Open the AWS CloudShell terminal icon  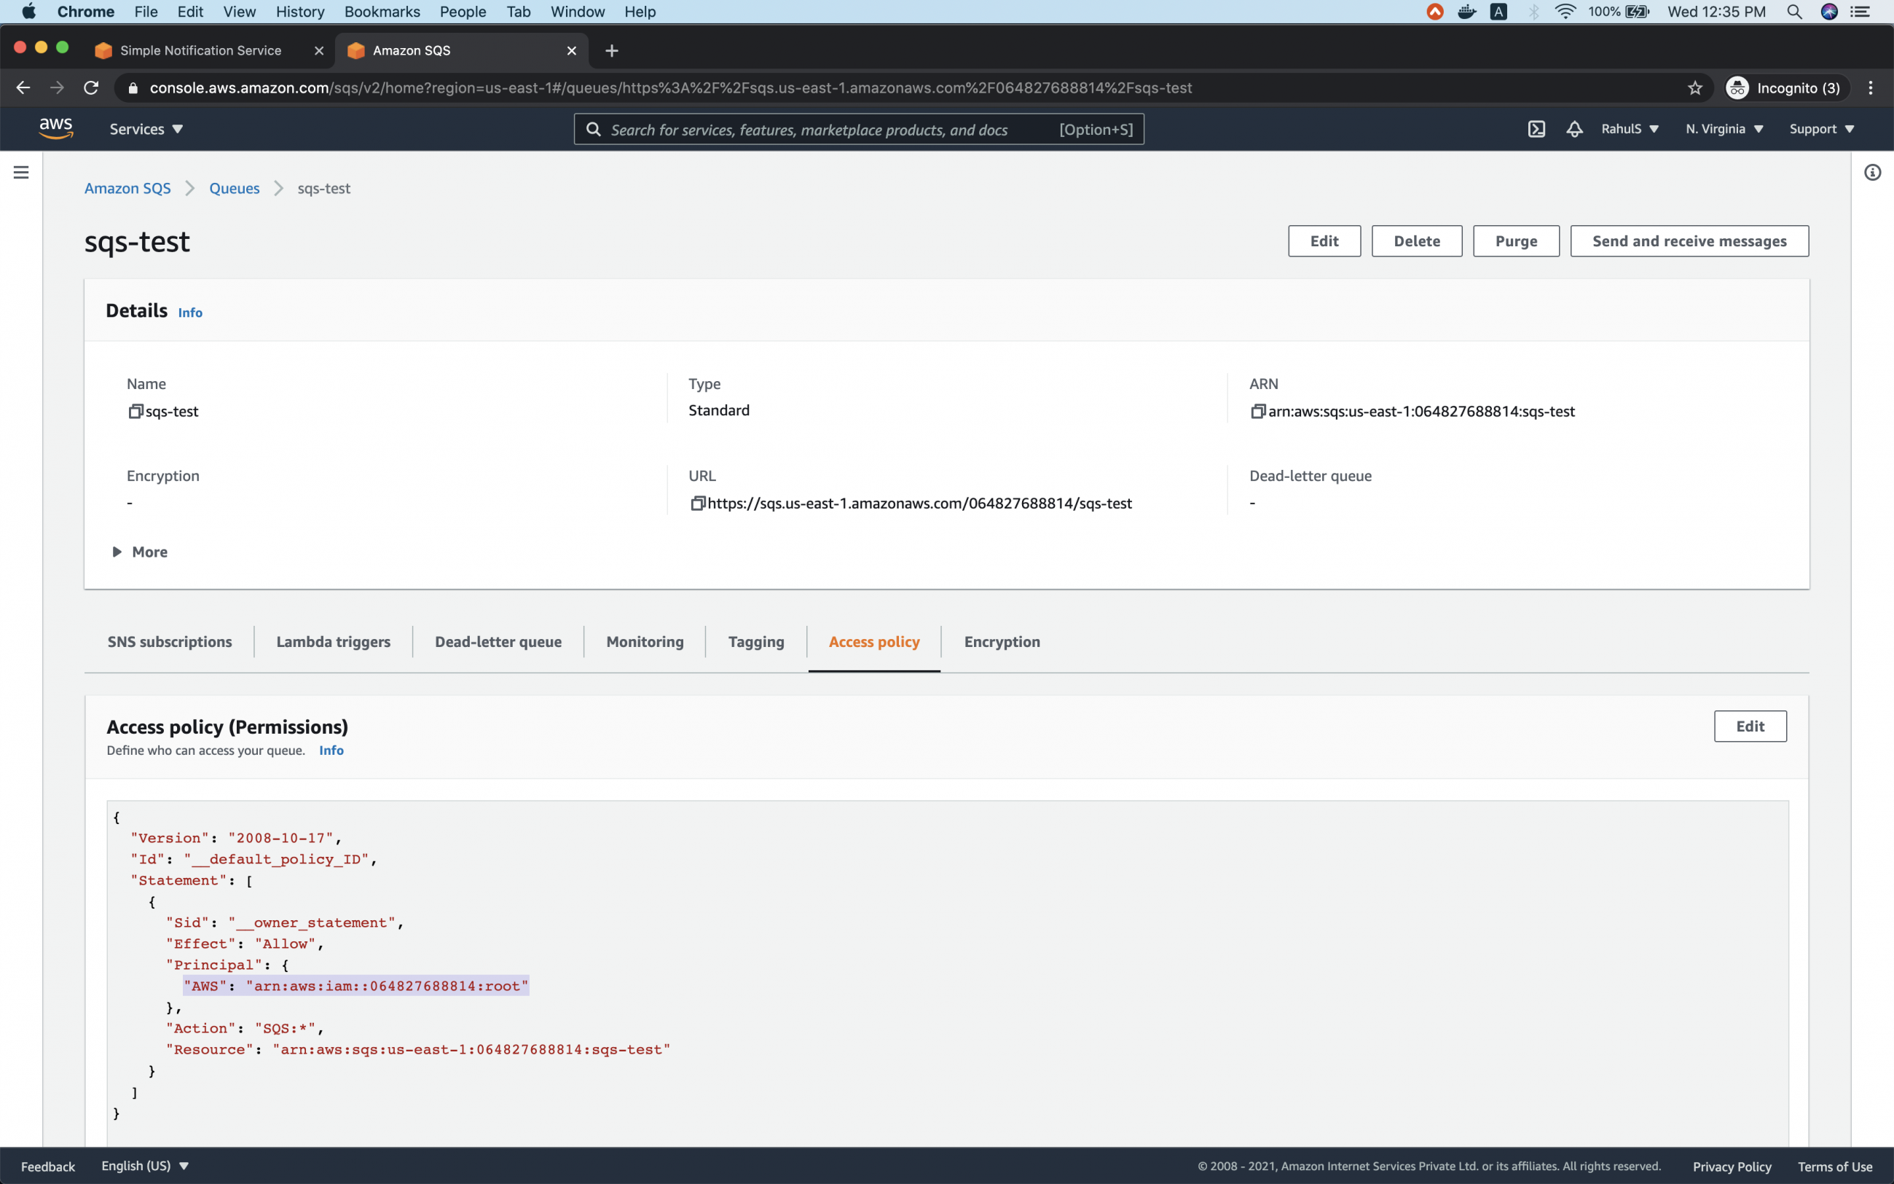[x=1536, y=128]
